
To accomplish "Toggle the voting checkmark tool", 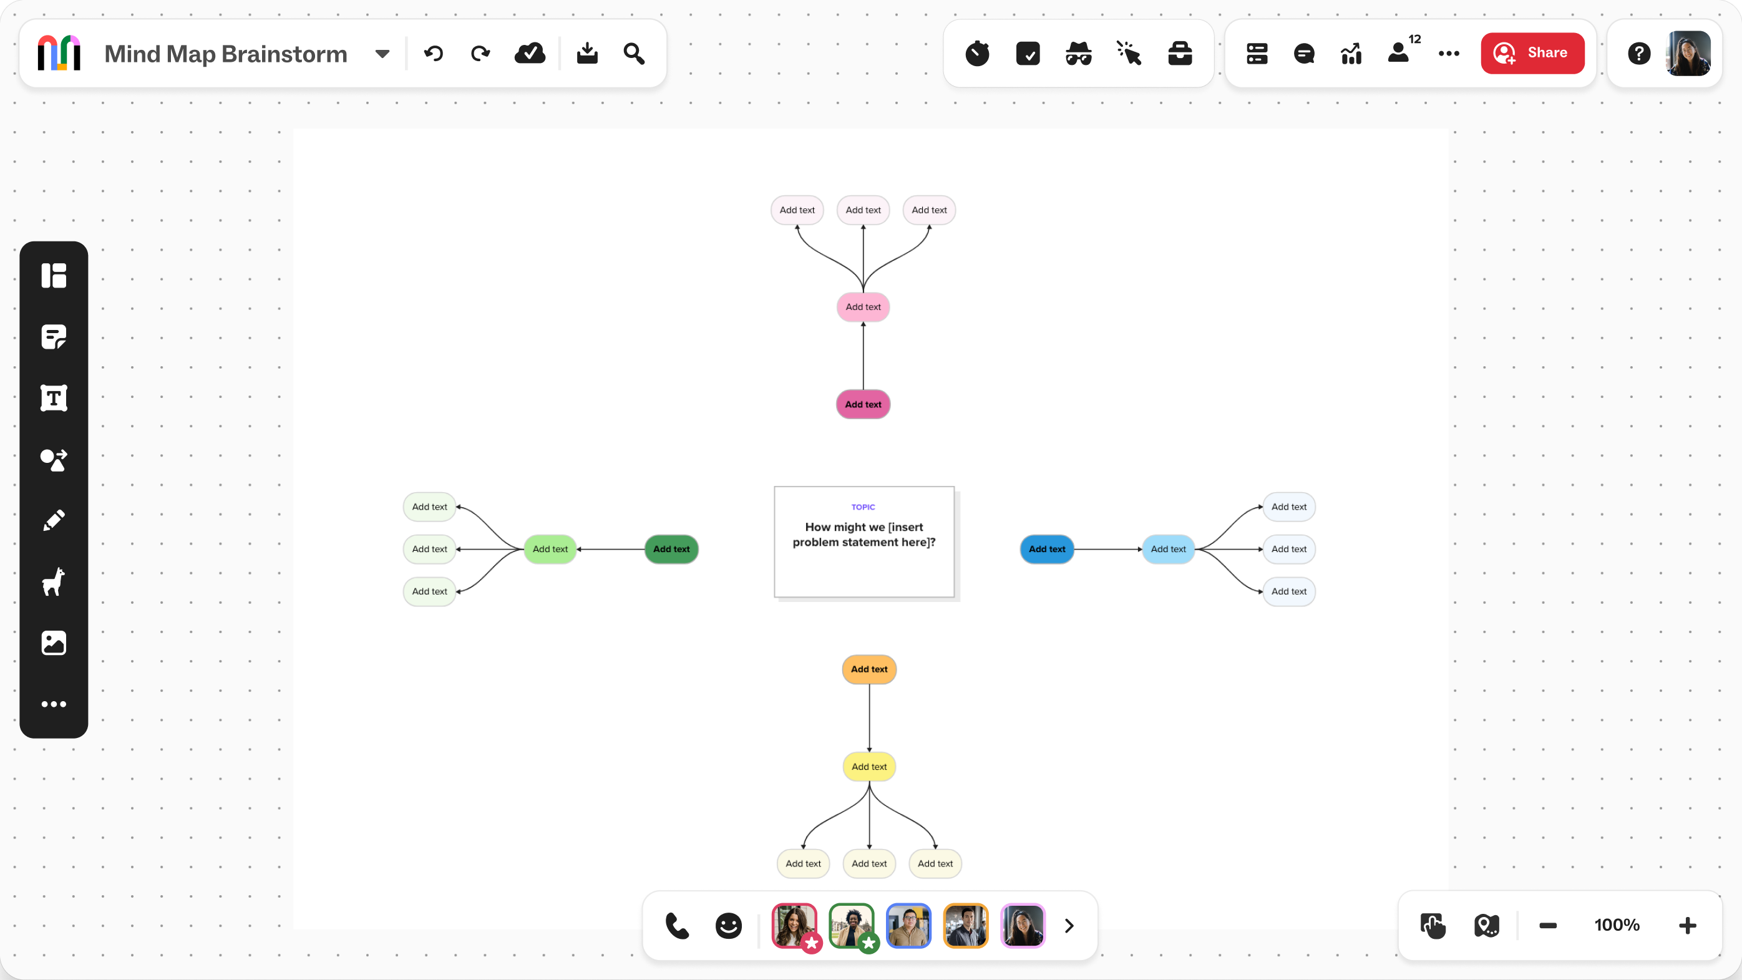I will (1028, 54).
